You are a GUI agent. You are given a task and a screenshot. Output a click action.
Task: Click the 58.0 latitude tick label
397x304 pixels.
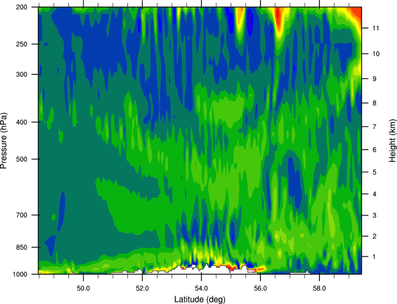pos(319,288)
